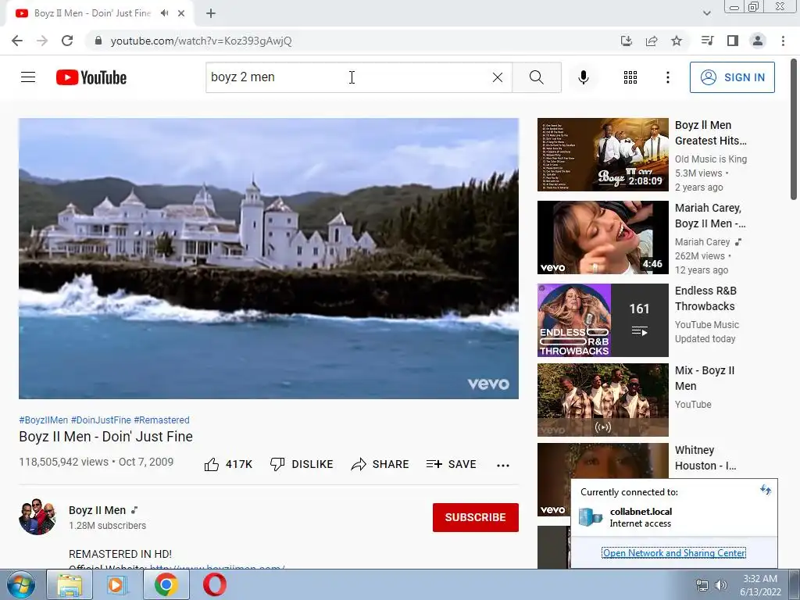Image resolution: width=800 pixels, height=600 pixels.
Task: Click the Chrome taskbar icon
Action: tap(166, 584)
